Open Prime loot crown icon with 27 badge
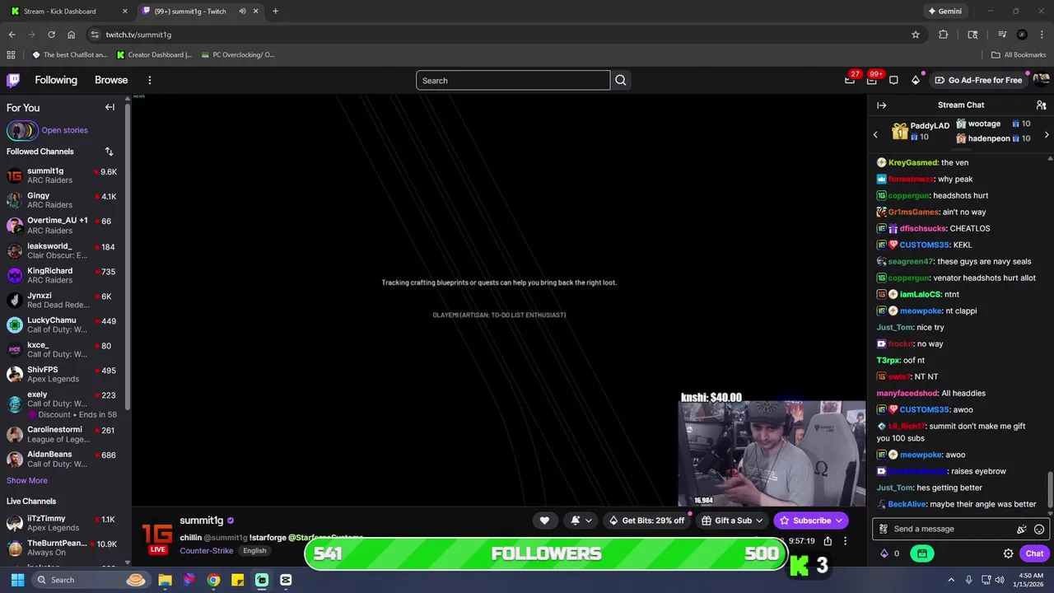The image size is (1054, 593). click(850, 80)
